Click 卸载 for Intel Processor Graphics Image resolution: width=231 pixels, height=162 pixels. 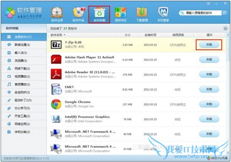coord(209,119)
